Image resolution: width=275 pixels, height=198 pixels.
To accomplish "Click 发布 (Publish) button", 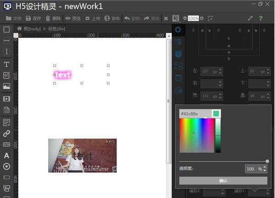I will [112, 18].
